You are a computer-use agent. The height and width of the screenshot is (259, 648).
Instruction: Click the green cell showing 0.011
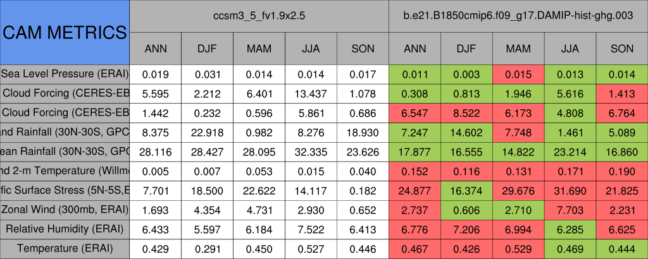(415, 74)
